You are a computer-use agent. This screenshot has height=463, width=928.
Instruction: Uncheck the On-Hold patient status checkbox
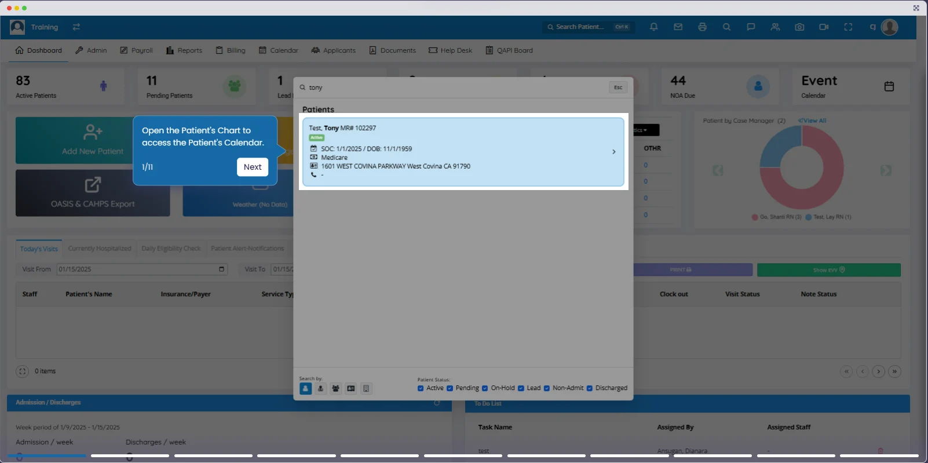pos(485,388)
